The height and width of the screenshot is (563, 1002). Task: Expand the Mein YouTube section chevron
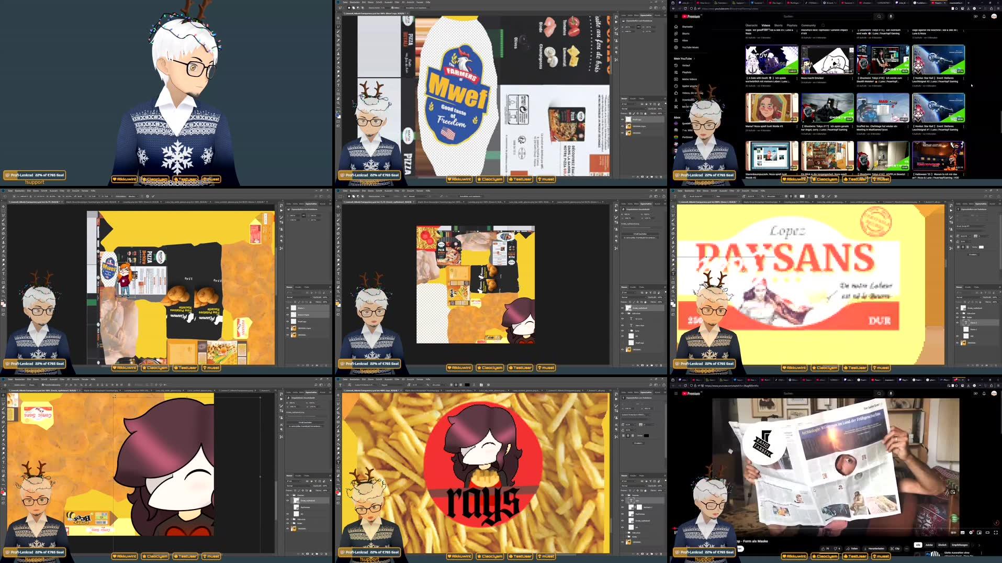[694, 59]
